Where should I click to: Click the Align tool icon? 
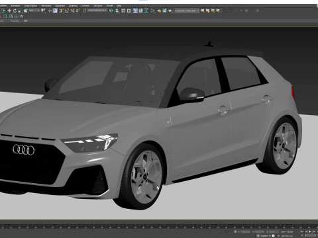tap(117, 11)
